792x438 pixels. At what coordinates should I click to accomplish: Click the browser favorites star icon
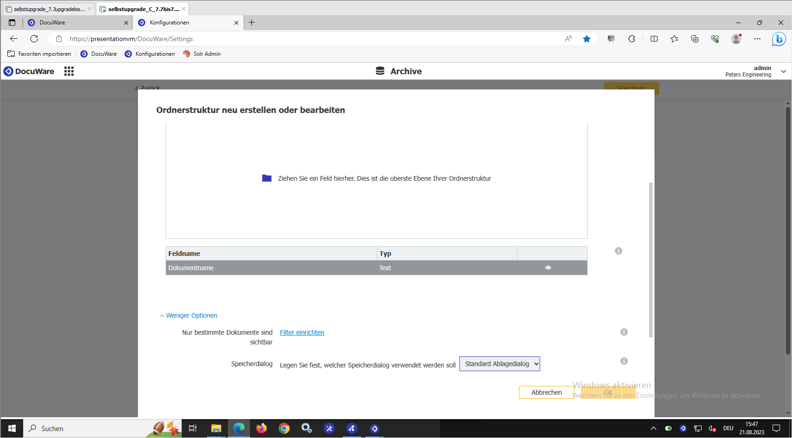(x=586, y=39)
